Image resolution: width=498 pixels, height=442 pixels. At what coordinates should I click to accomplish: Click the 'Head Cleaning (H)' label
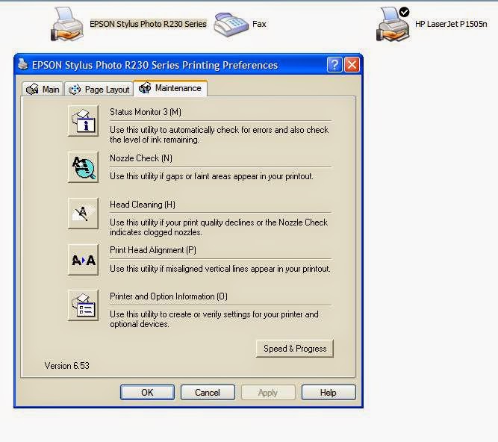pyautogui.click(x=143, y=205)
